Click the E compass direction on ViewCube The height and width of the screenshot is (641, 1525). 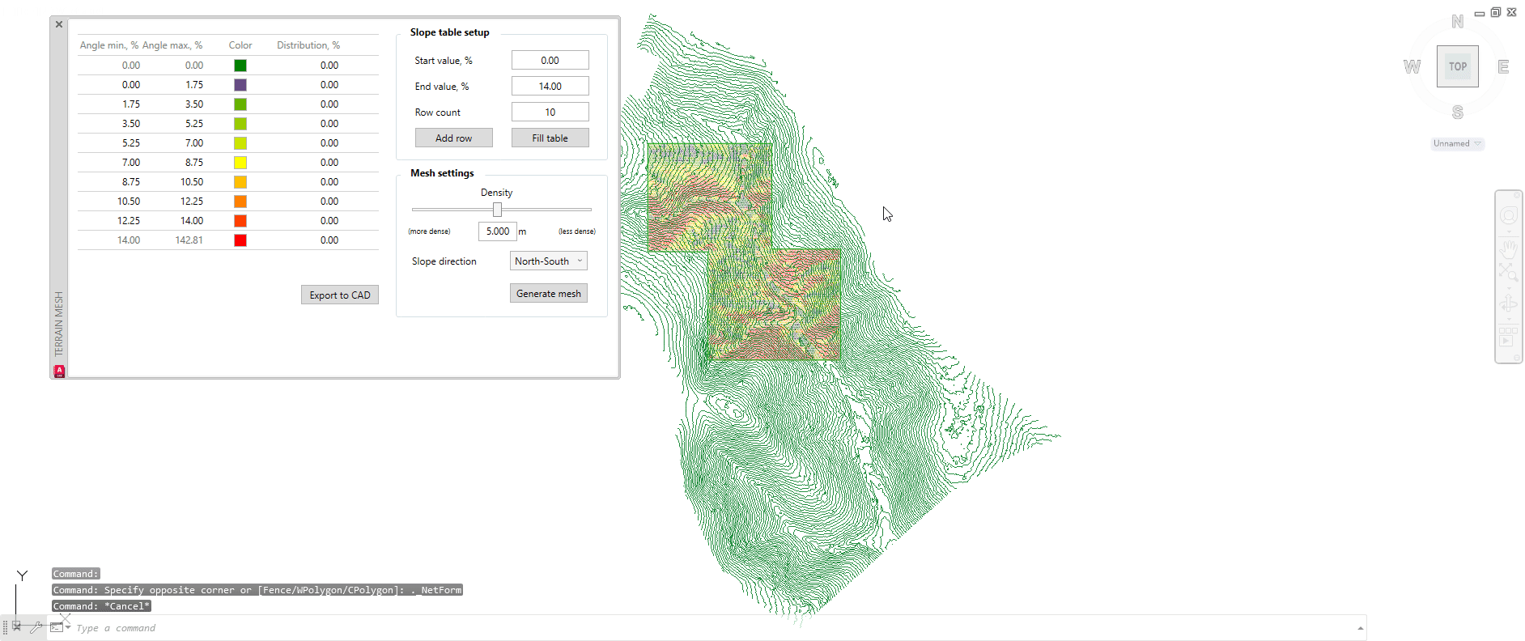(x=1503, y=66)
